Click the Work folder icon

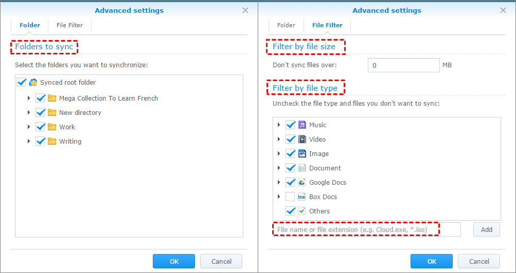click(52, 127)
